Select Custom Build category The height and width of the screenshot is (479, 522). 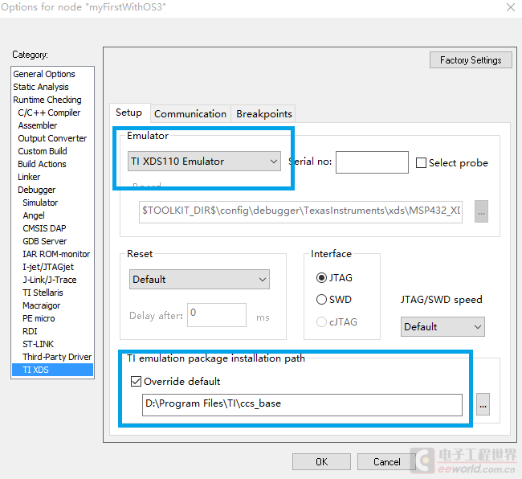tap(43, 151)
